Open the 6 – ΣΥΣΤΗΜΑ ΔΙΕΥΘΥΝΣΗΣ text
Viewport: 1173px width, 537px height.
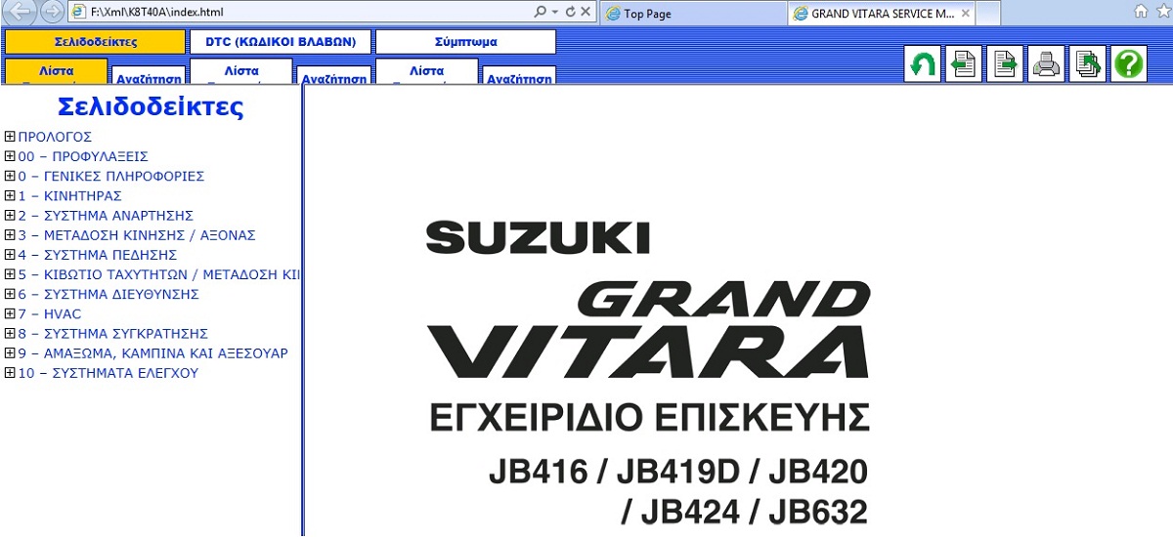(x=109, y=294)
